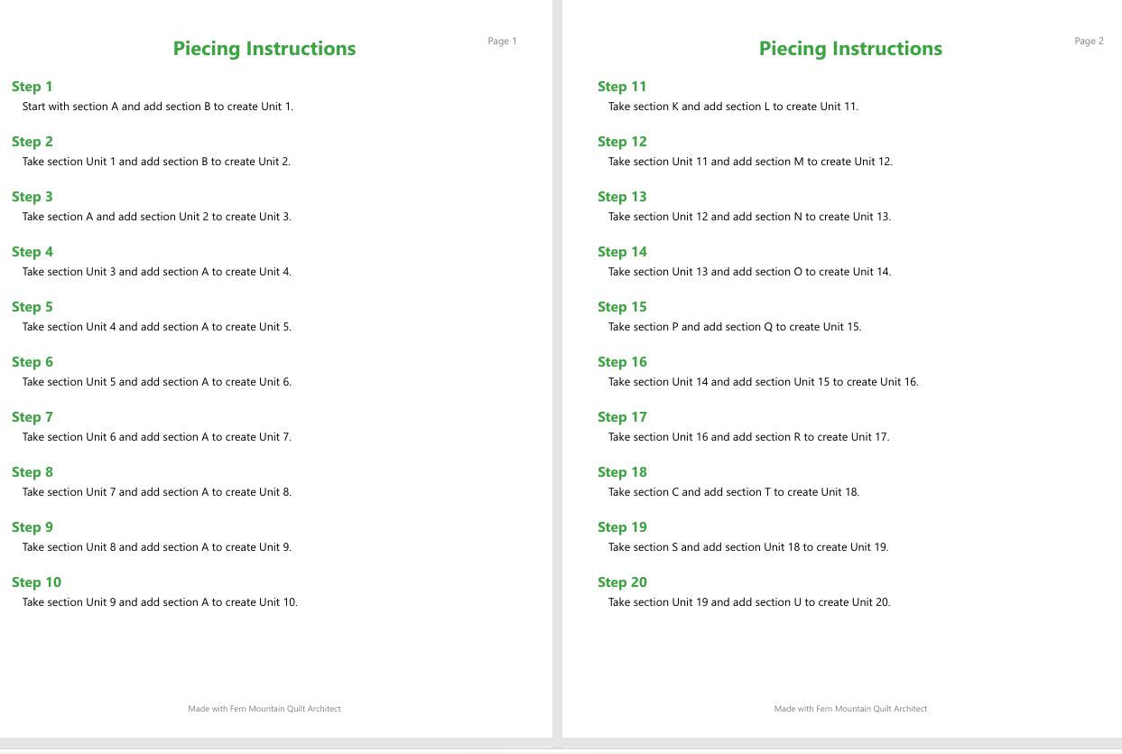Click the Piecing Instructions title on page 1

[264, 49]
